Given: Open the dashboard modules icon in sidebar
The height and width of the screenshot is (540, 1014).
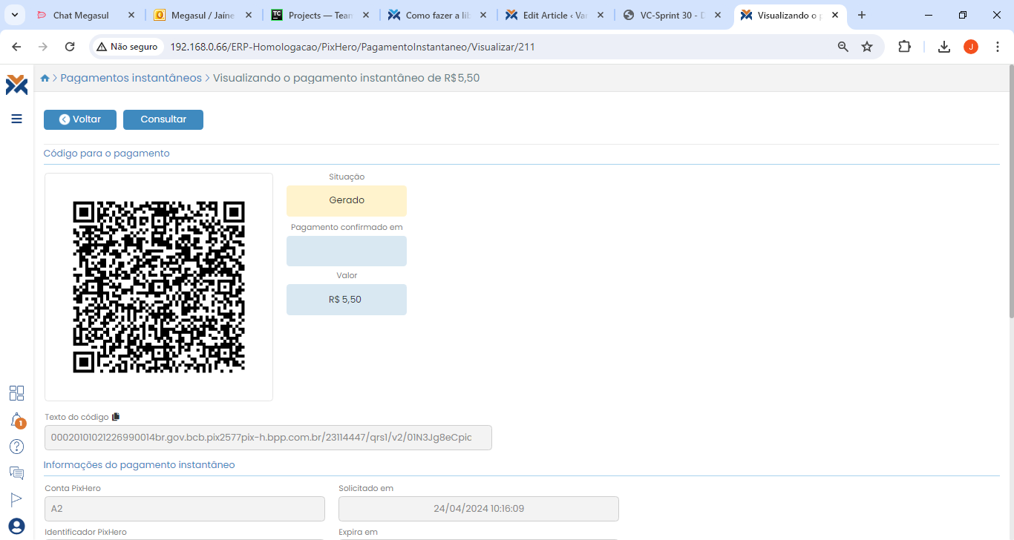Looking at the screenshot, I should [16, 393].
